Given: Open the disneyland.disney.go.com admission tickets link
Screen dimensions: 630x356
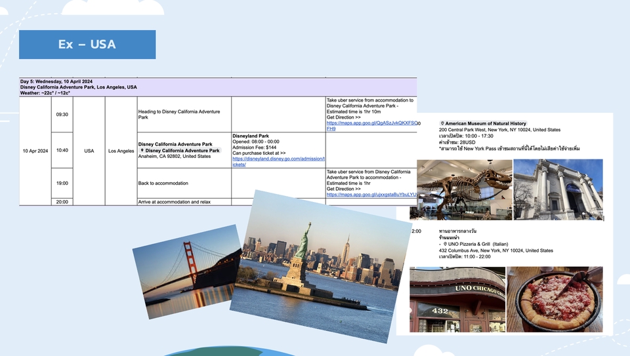Looking at the screenshot, I should [278, 161].
